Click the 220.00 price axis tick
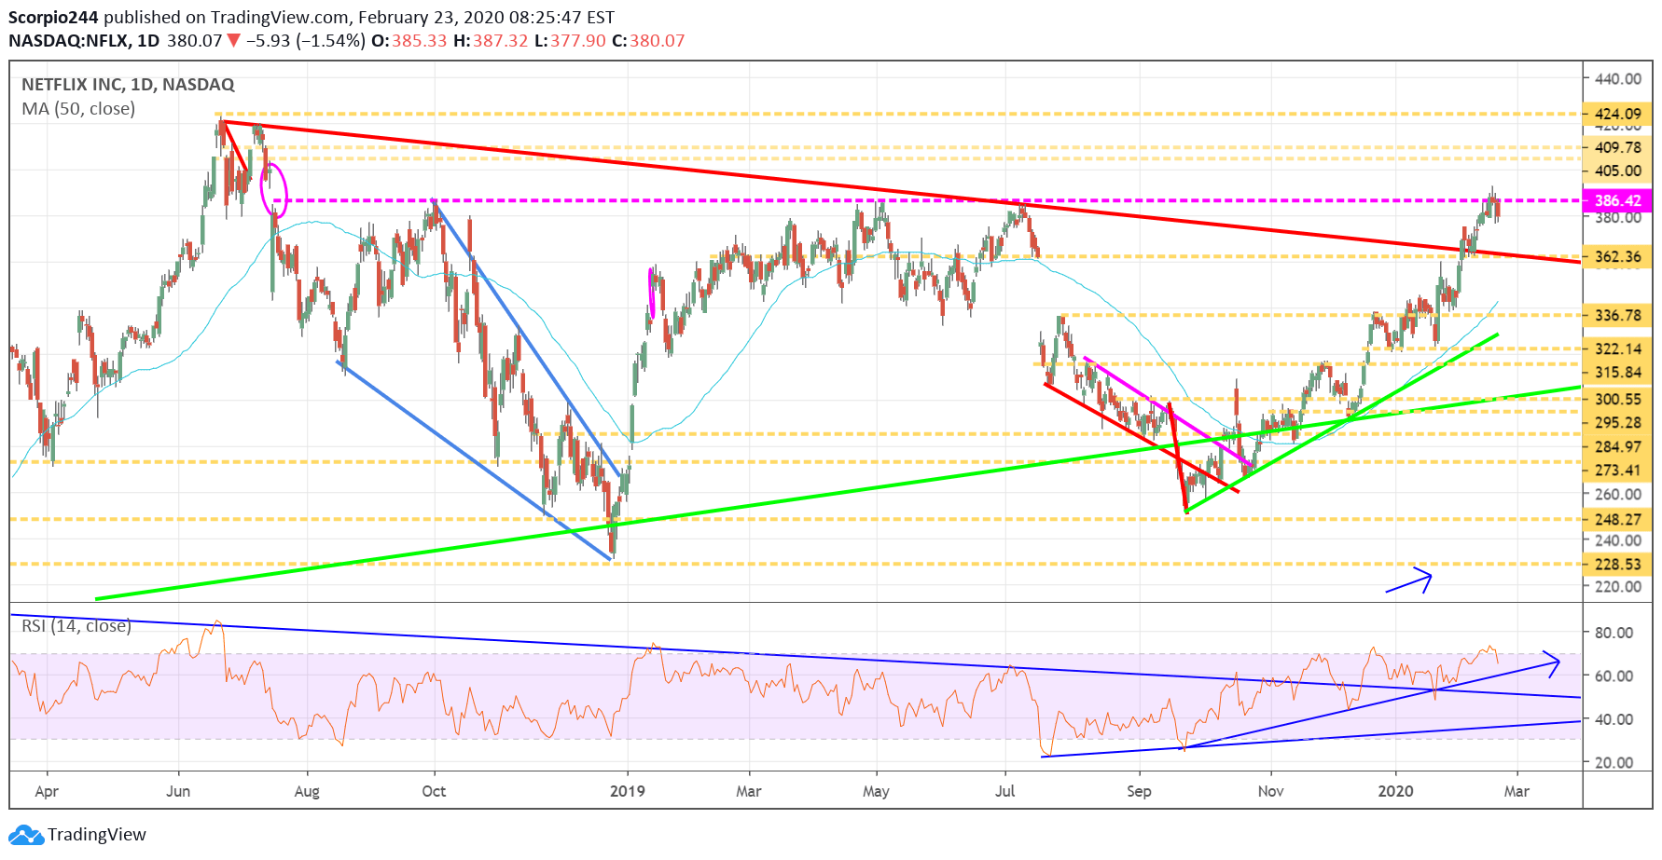 1618,586
